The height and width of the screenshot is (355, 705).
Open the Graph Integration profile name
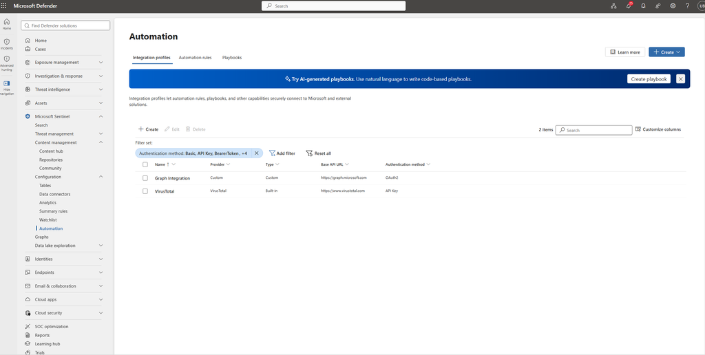(172, 178)
